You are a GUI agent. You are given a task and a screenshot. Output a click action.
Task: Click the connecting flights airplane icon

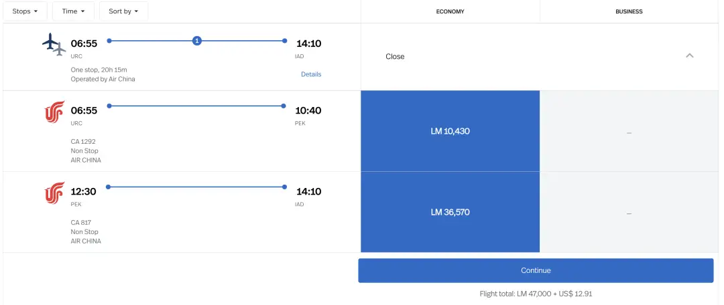pyautogui.click(x=54, y=45)
